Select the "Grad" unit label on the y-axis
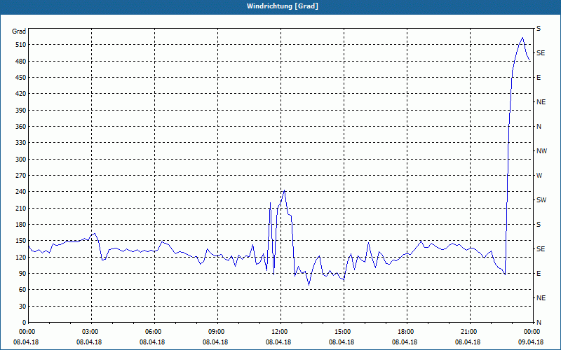The image size is (561, 350). 19,31
